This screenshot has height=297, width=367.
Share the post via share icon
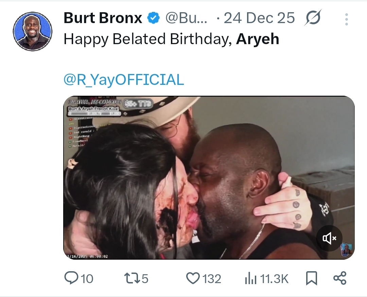click(x=340, y=278)
